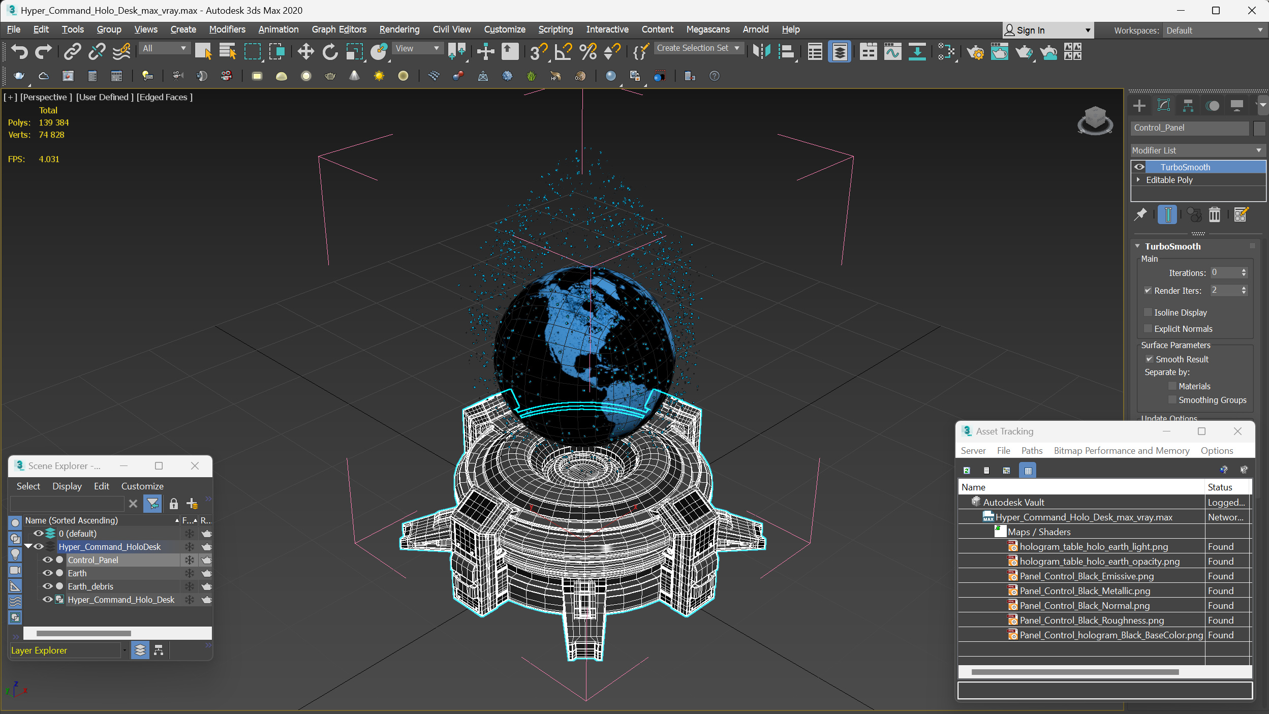Open the Hierarchy command panel tab

click(1188, 106)
